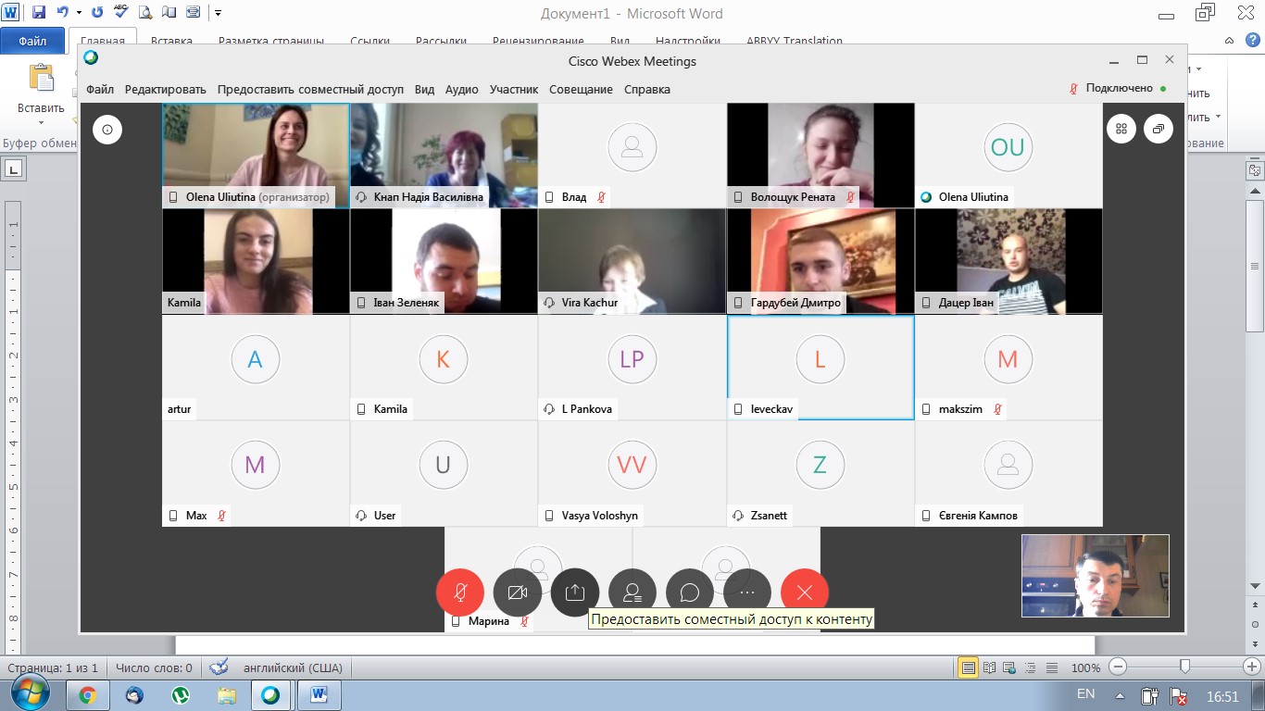Viewport: 1265px width, 711px height.
Task: Open the participants panel icon
Action: point(632,592)
